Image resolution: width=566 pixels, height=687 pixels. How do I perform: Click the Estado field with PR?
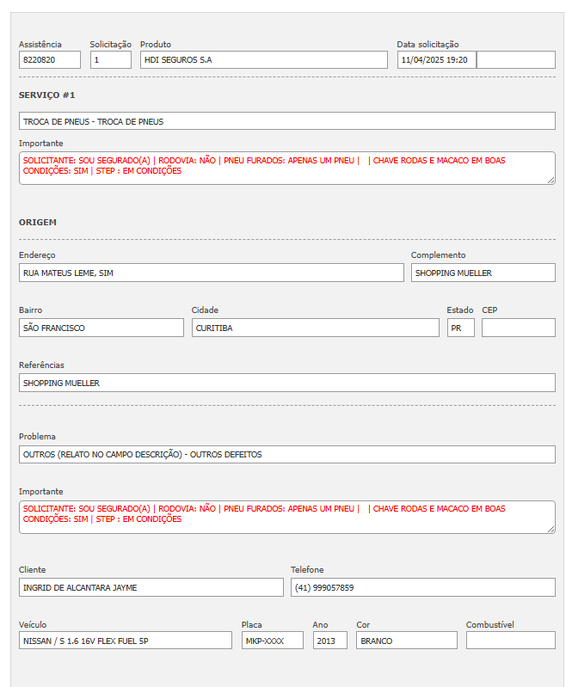[460, 328]
